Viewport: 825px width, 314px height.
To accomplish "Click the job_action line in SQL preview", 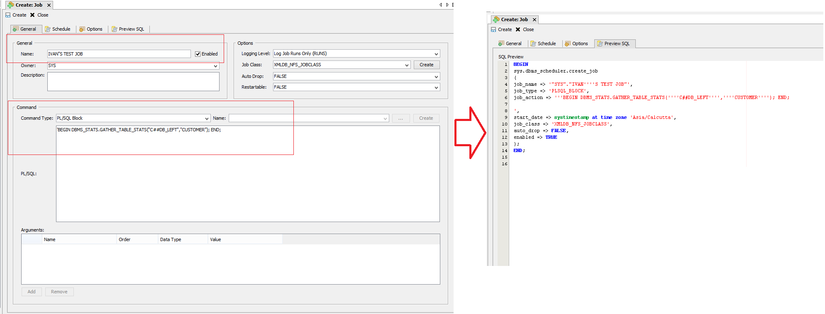I will pos(652,97).
